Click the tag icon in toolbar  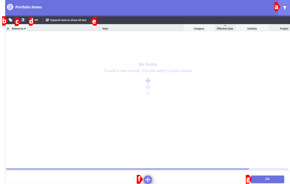tap(11, 20)
